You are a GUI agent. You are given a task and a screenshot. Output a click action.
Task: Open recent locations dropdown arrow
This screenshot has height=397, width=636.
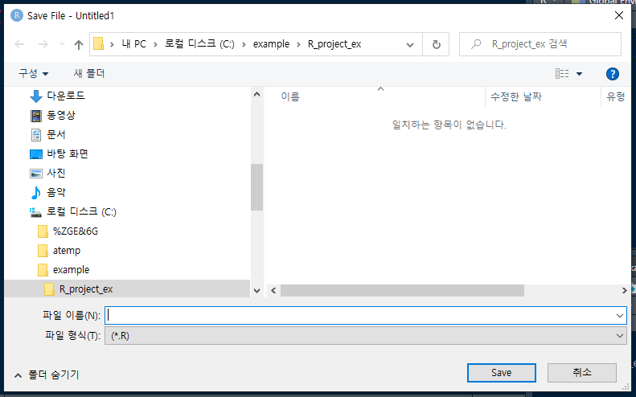pyautogui.click(x=62, y=43)
